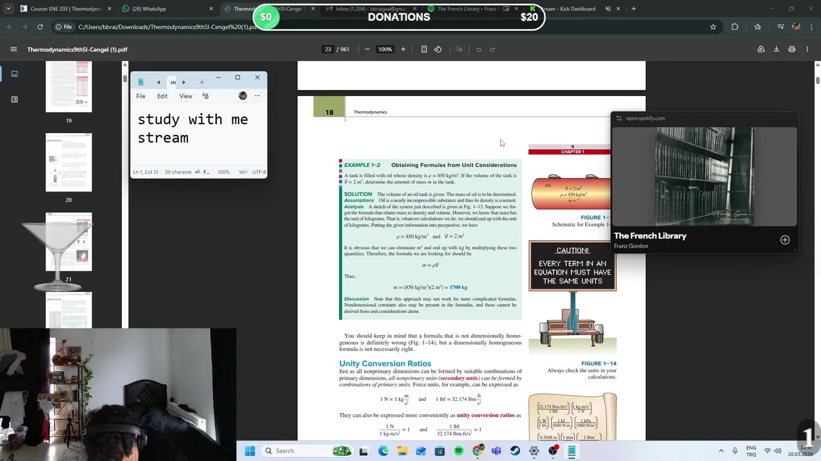This screenshot has height=461, width=821.
Task: Select the PDF annotate draw tool
Action: coord(459,49)
